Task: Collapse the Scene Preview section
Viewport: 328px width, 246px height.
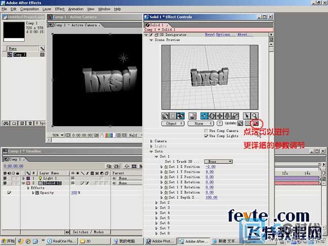Action: pyautogui.click(x=151, y=40)
